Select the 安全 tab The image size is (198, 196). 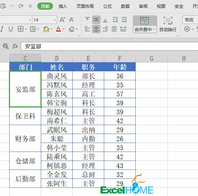click(179, 6)
